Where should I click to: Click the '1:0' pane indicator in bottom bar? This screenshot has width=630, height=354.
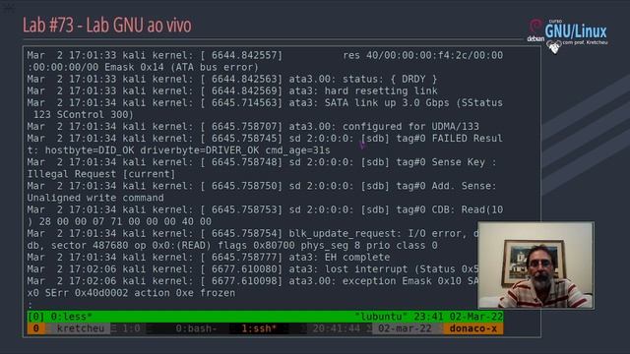131,328
